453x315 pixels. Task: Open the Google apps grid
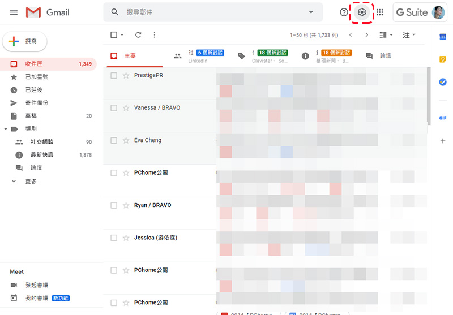[380, 12]
